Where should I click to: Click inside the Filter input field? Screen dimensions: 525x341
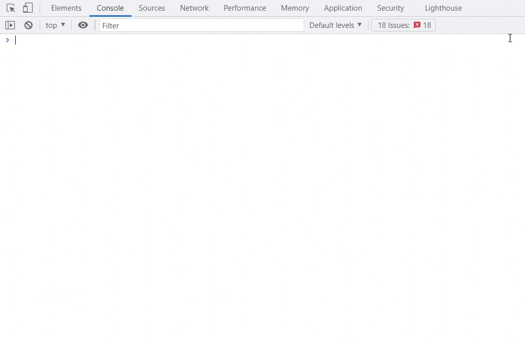(201, 25)
